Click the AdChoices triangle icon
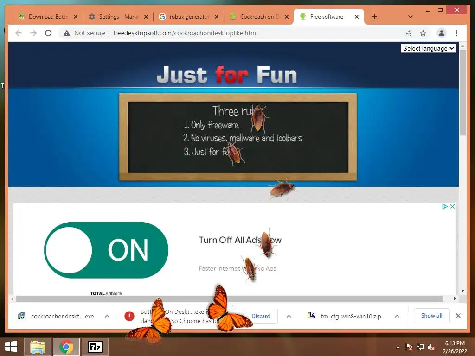This screenshot has width=475, height=356. click(444, 206)
